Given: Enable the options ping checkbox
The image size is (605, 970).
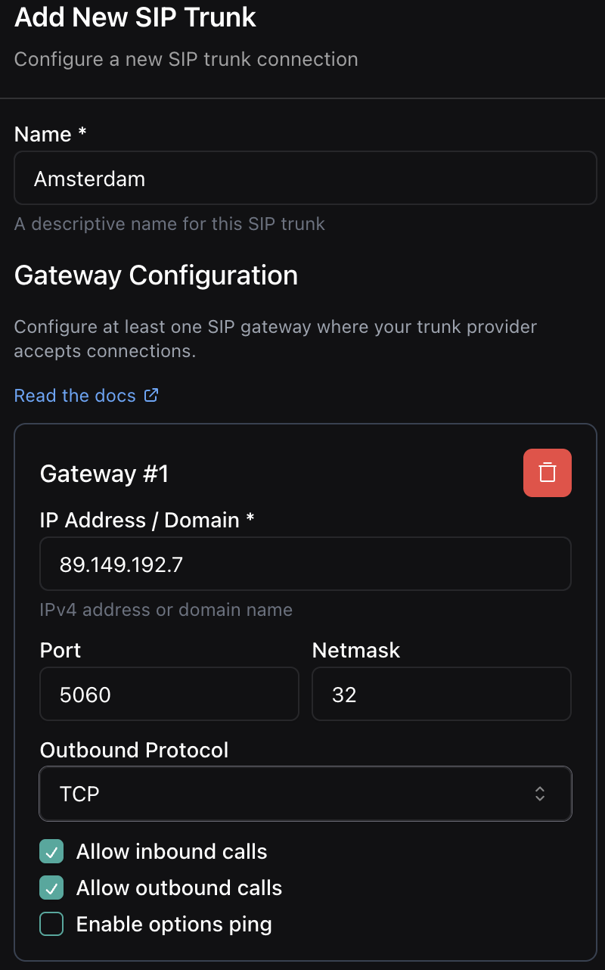Looking at the screenshot, I should pyautogui.click(x=51, y=925).
